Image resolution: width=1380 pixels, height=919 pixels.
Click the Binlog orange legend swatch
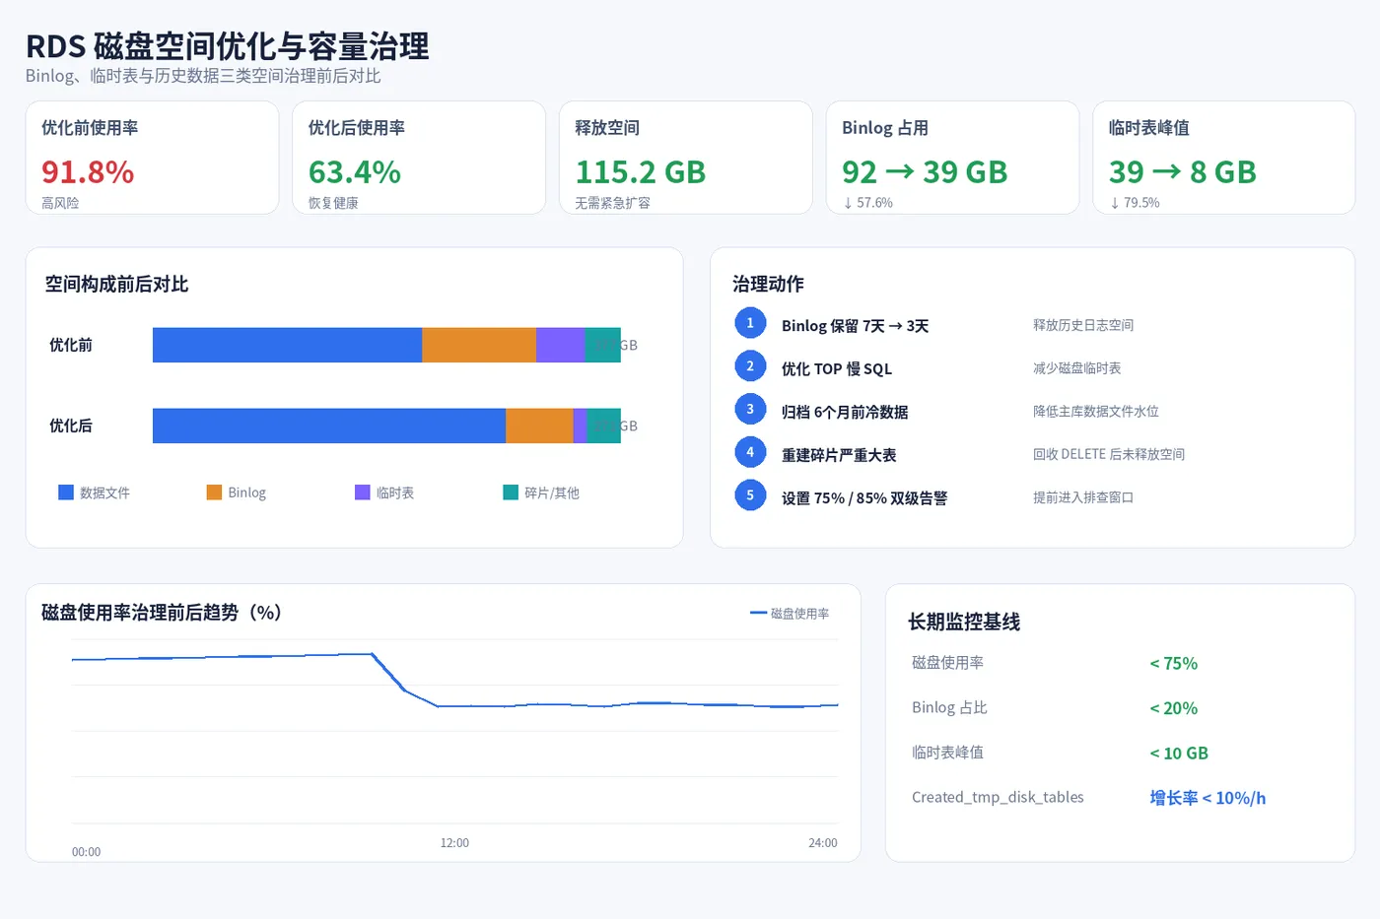pyautogui.click(x=214, y=492)
